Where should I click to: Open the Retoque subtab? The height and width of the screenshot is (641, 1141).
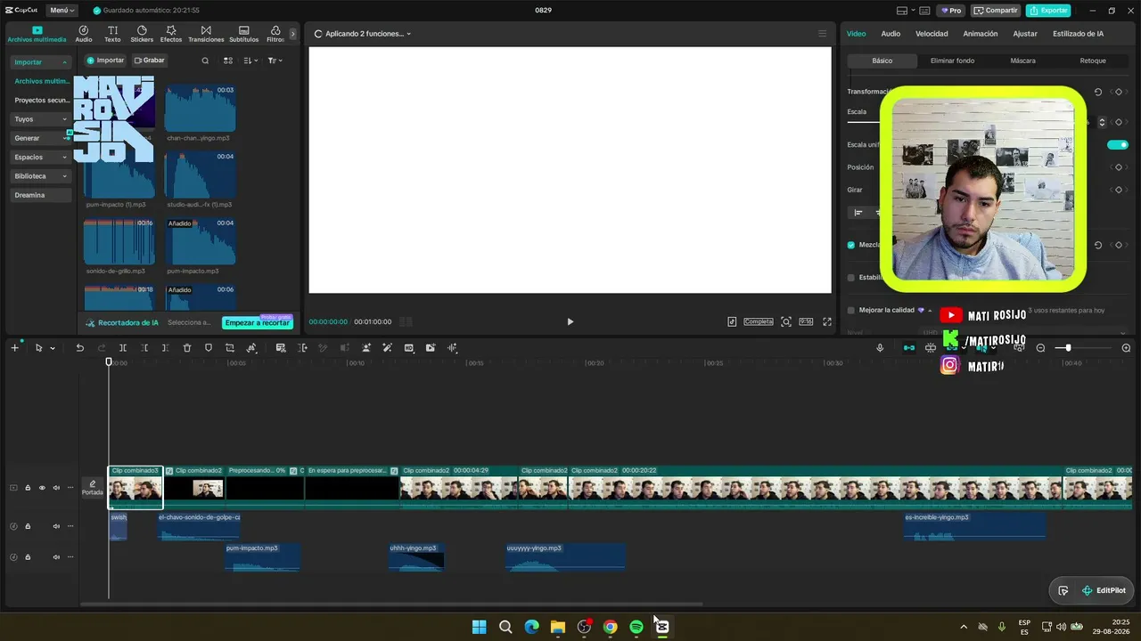coord(1093,61)
